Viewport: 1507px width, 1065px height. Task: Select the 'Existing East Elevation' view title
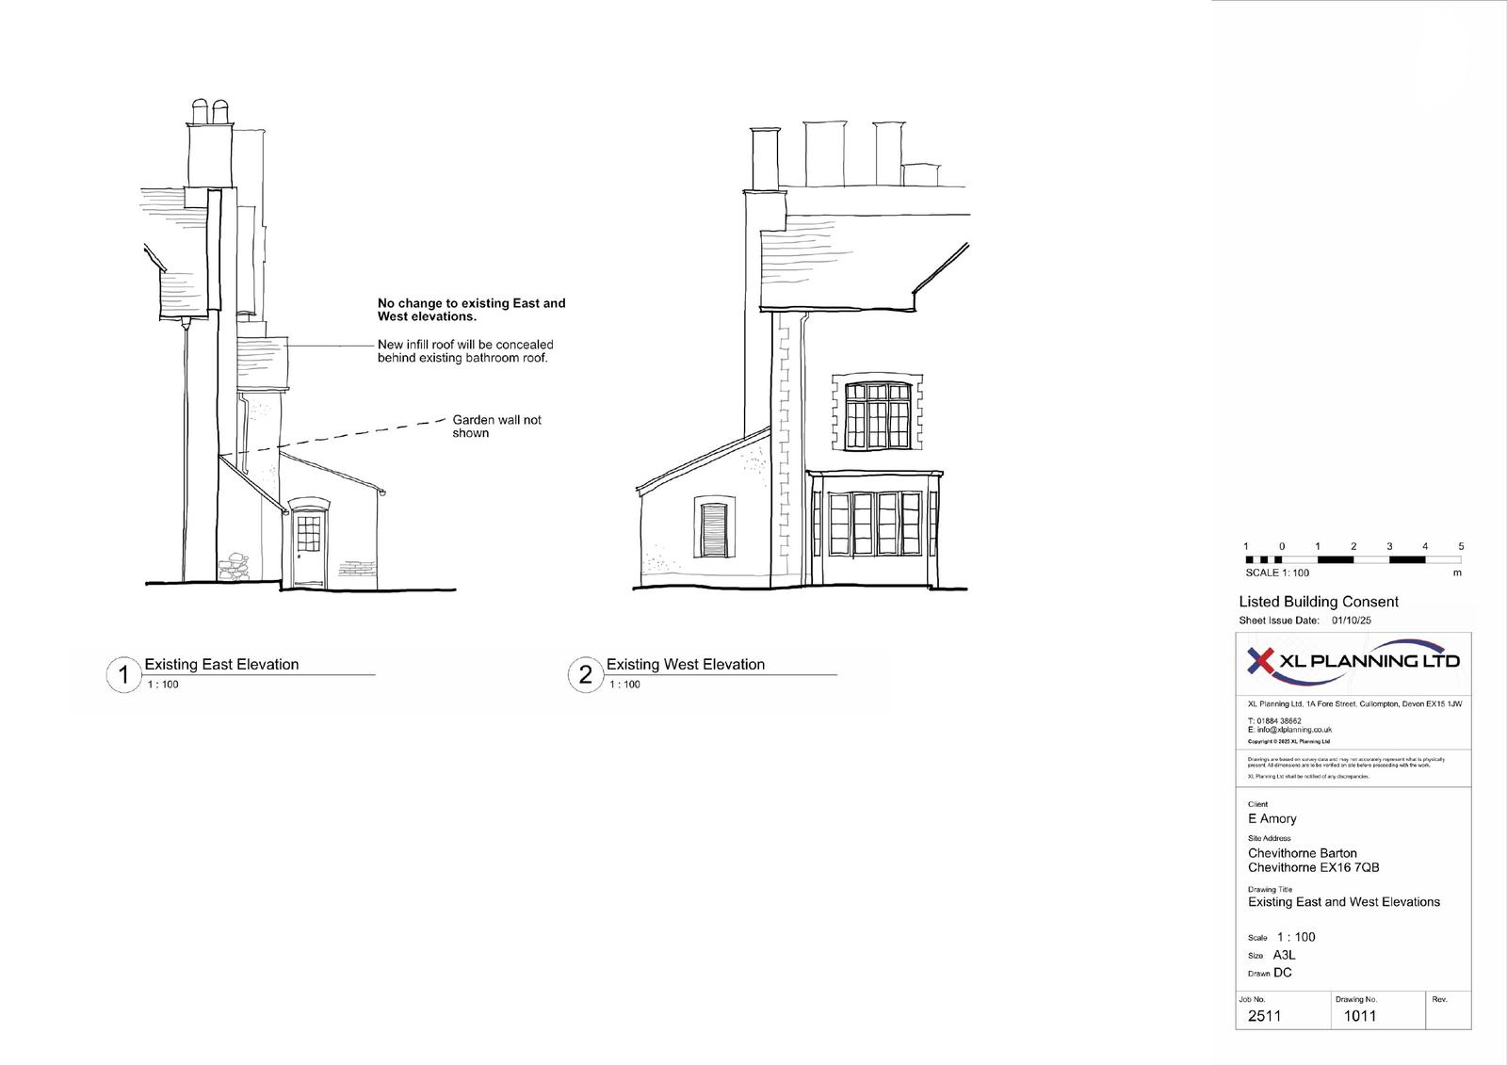pos(221,665)
